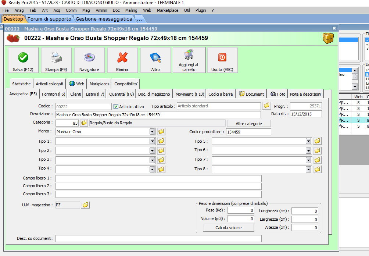Viewport: 369px width, 256px height.
Task: Open folder icon beside Marca field
Action: point(161,131)
